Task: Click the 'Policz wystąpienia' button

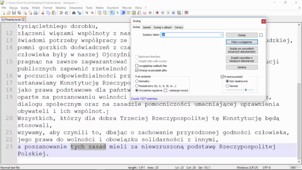Action: (x=242, y=42)
